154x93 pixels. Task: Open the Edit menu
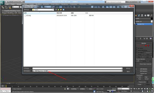(7, 4)
